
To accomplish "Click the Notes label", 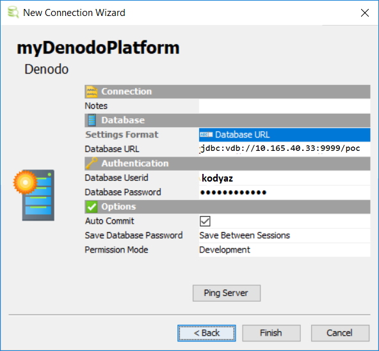I will tap(96, 106).
